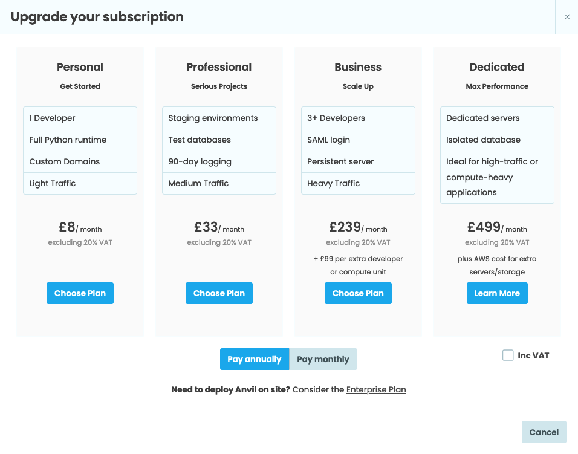Open the Enterprise Plan link
The width and height of the screenshot is (578, 454).
376,389
